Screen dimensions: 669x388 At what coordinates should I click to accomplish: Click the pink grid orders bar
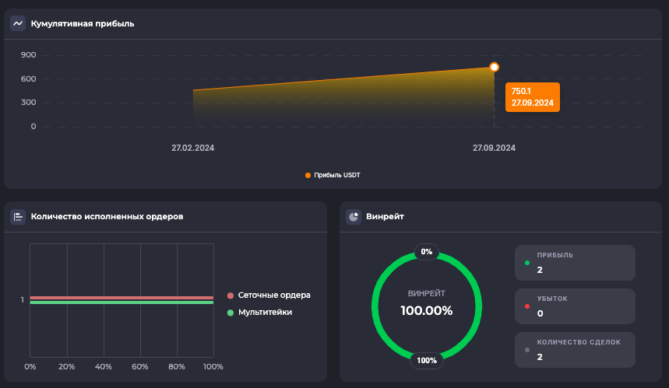pyautogui.click(x=121, y=297)
